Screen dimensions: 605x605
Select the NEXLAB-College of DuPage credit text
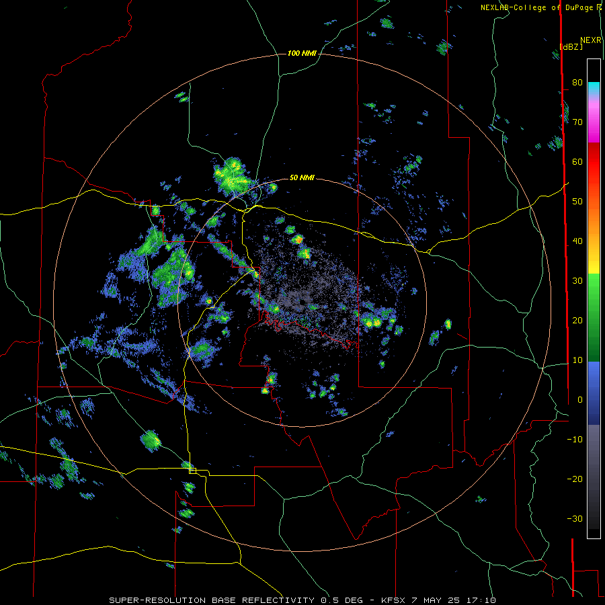coord(538,7)
